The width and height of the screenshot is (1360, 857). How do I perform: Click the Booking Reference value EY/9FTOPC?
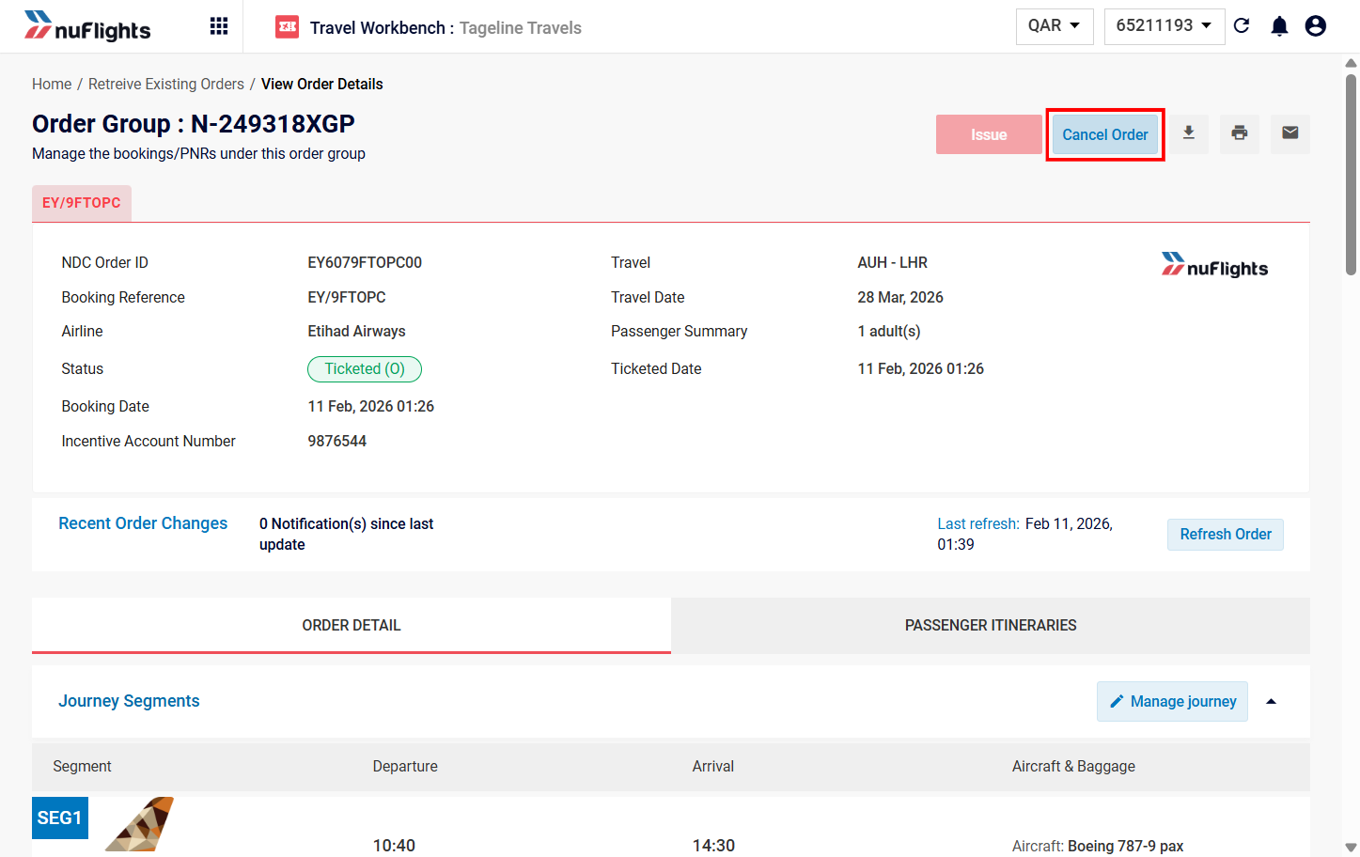pos(347,297)
